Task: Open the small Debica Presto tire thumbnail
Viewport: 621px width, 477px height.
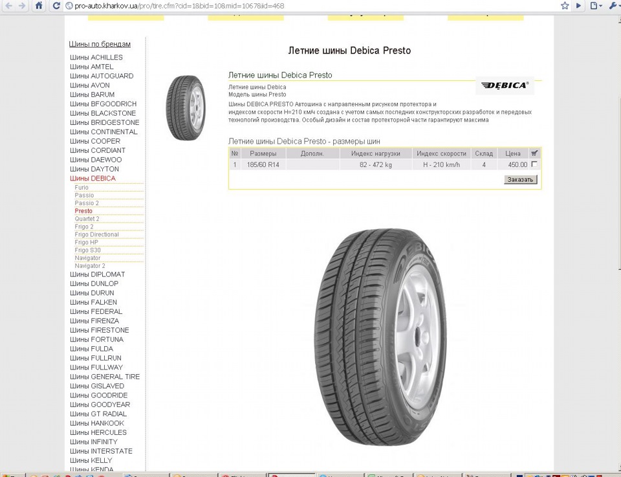Action: click(186, 107)
